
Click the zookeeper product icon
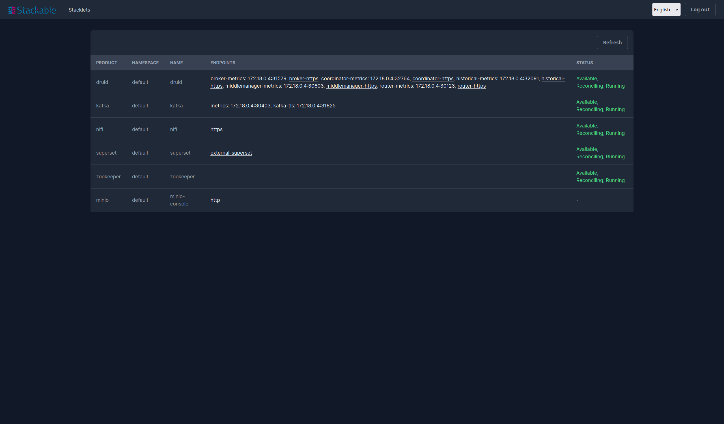click(x=108, y=176)
